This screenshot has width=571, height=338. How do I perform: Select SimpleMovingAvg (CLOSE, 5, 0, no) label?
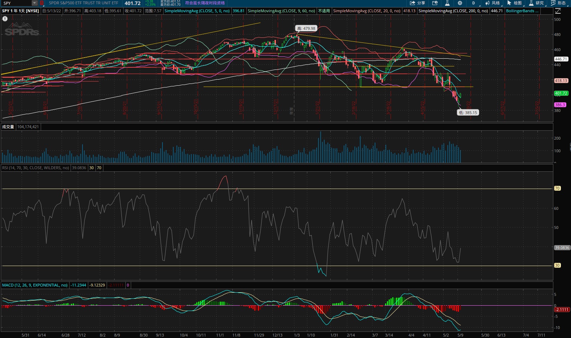197,11
